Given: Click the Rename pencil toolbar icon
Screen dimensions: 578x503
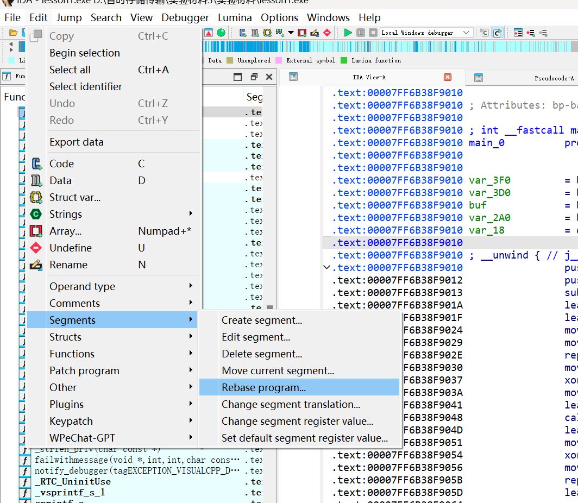Looking at the screenshot, I should pos(315,33).
